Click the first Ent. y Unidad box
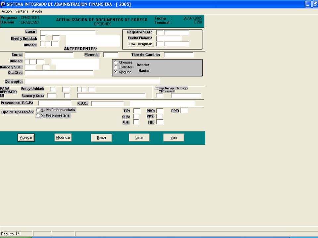Screen dimensions: 318x238 [x=53, y=90]
